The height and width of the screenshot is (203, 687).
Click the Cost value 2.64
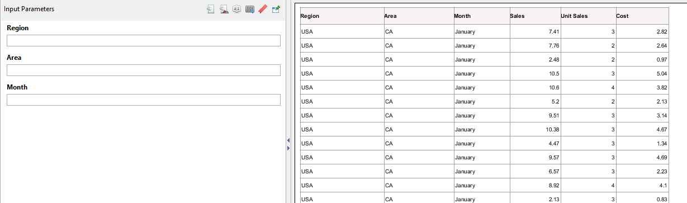click(x=661, y=45)
